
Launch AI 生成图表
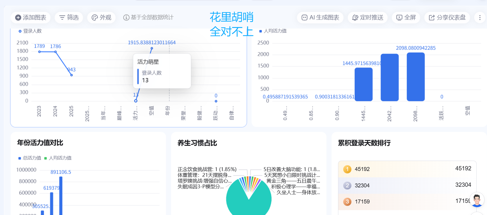[320, 18]
